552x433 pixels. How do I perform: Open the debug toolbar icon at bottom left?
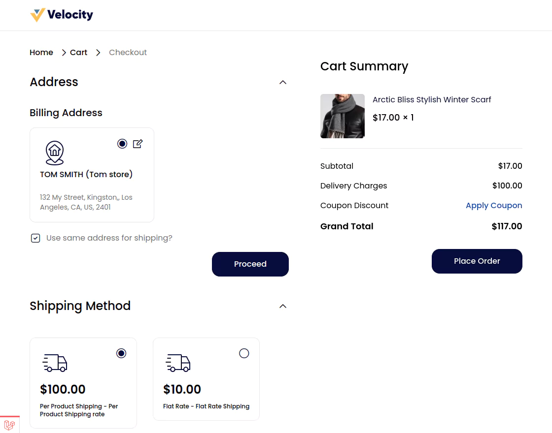tap(9, 425)
